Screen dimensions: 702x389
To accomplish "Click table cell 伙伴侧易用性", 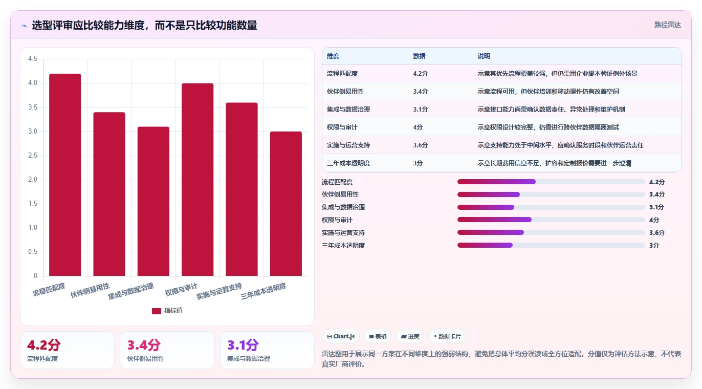I will pyautogui.click(x=345, y=92).
